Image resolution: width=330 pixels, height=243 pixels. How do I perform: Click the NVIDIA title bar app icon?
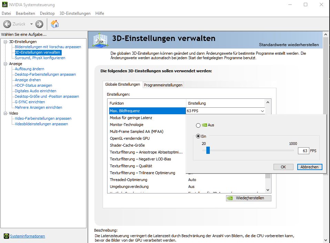[4, 4]
